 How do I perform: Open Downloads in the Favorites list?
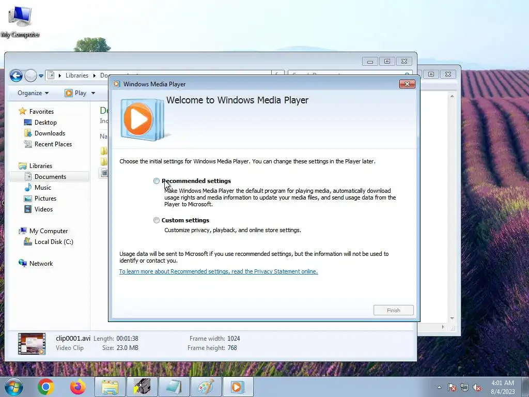(x=50, y=133)
